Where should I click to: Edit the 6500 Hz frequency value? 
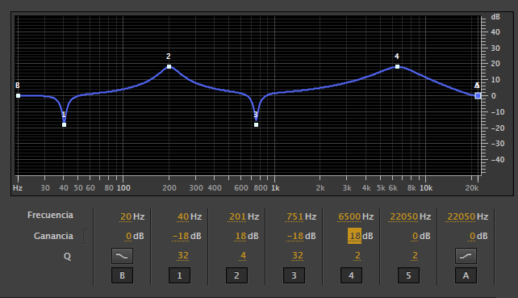(349, 216)
